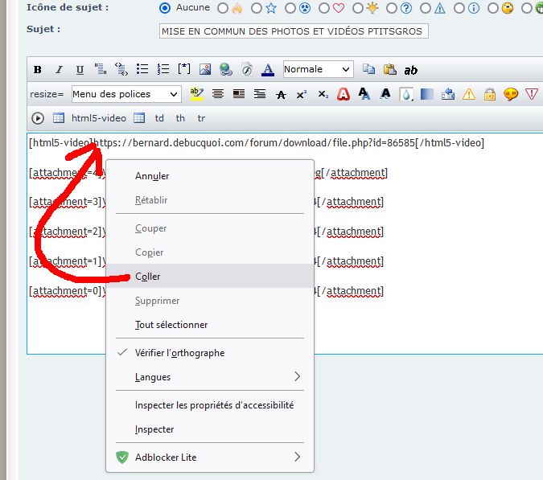Click into the Sujet text field
The width and height of the screenshot is (543, 480).
tap(294, 31)
